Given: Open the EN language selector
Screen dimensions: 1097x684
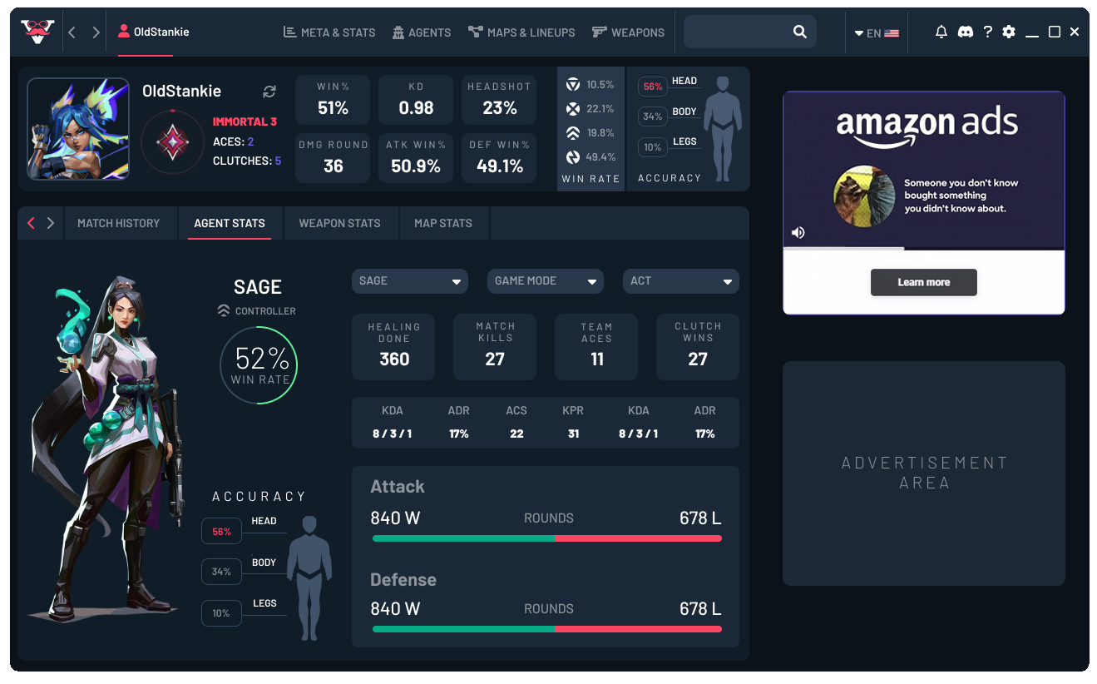Looking at the screenshot, I should click(x=877, y=33).
